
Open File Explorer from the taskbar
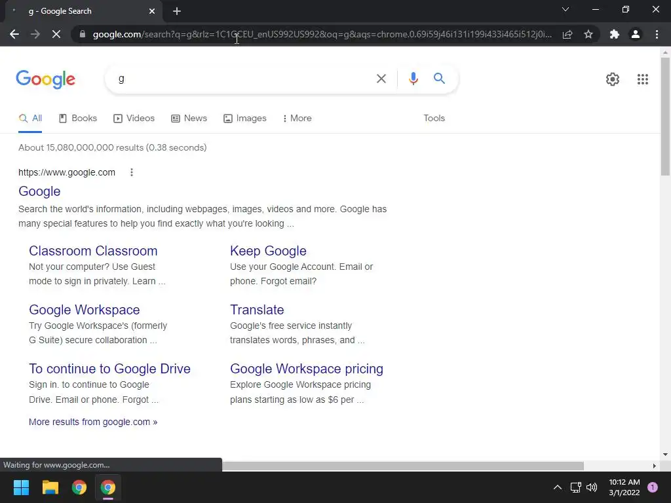click(50, 487)
